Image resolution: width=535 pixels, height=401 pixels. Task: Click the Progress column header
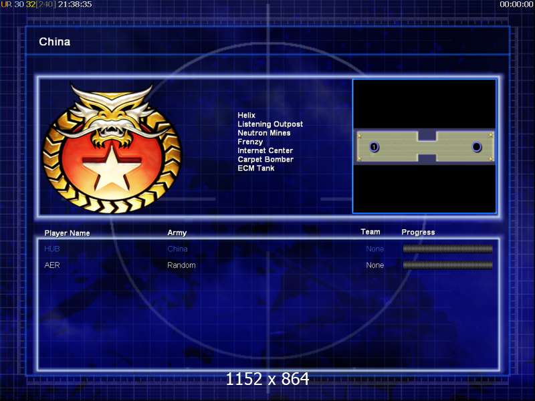(419, 232)
